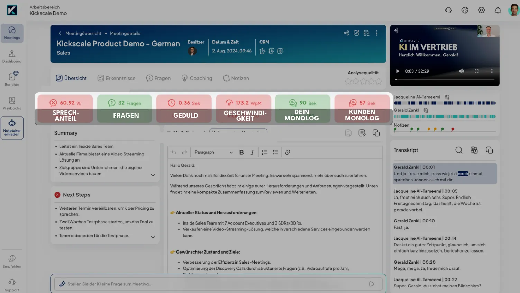Copy the e-mail draft text
This screenshot has width=520, height=293.
click(x=376, y=133)
